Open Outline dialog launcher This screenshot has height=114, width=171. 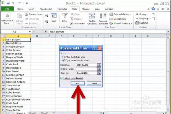[x=155, y=28]
